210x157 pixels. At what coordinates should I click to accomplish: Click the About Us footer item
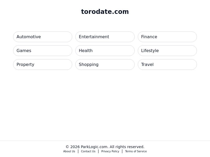69,151
